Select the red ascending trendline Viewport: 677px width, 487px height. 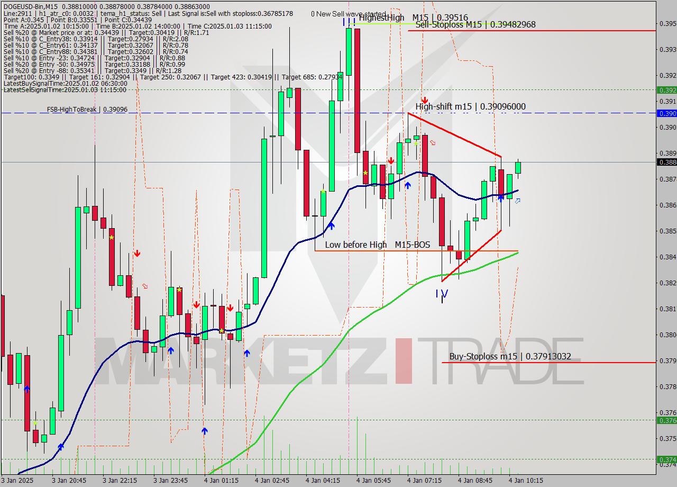coord(472,256)
